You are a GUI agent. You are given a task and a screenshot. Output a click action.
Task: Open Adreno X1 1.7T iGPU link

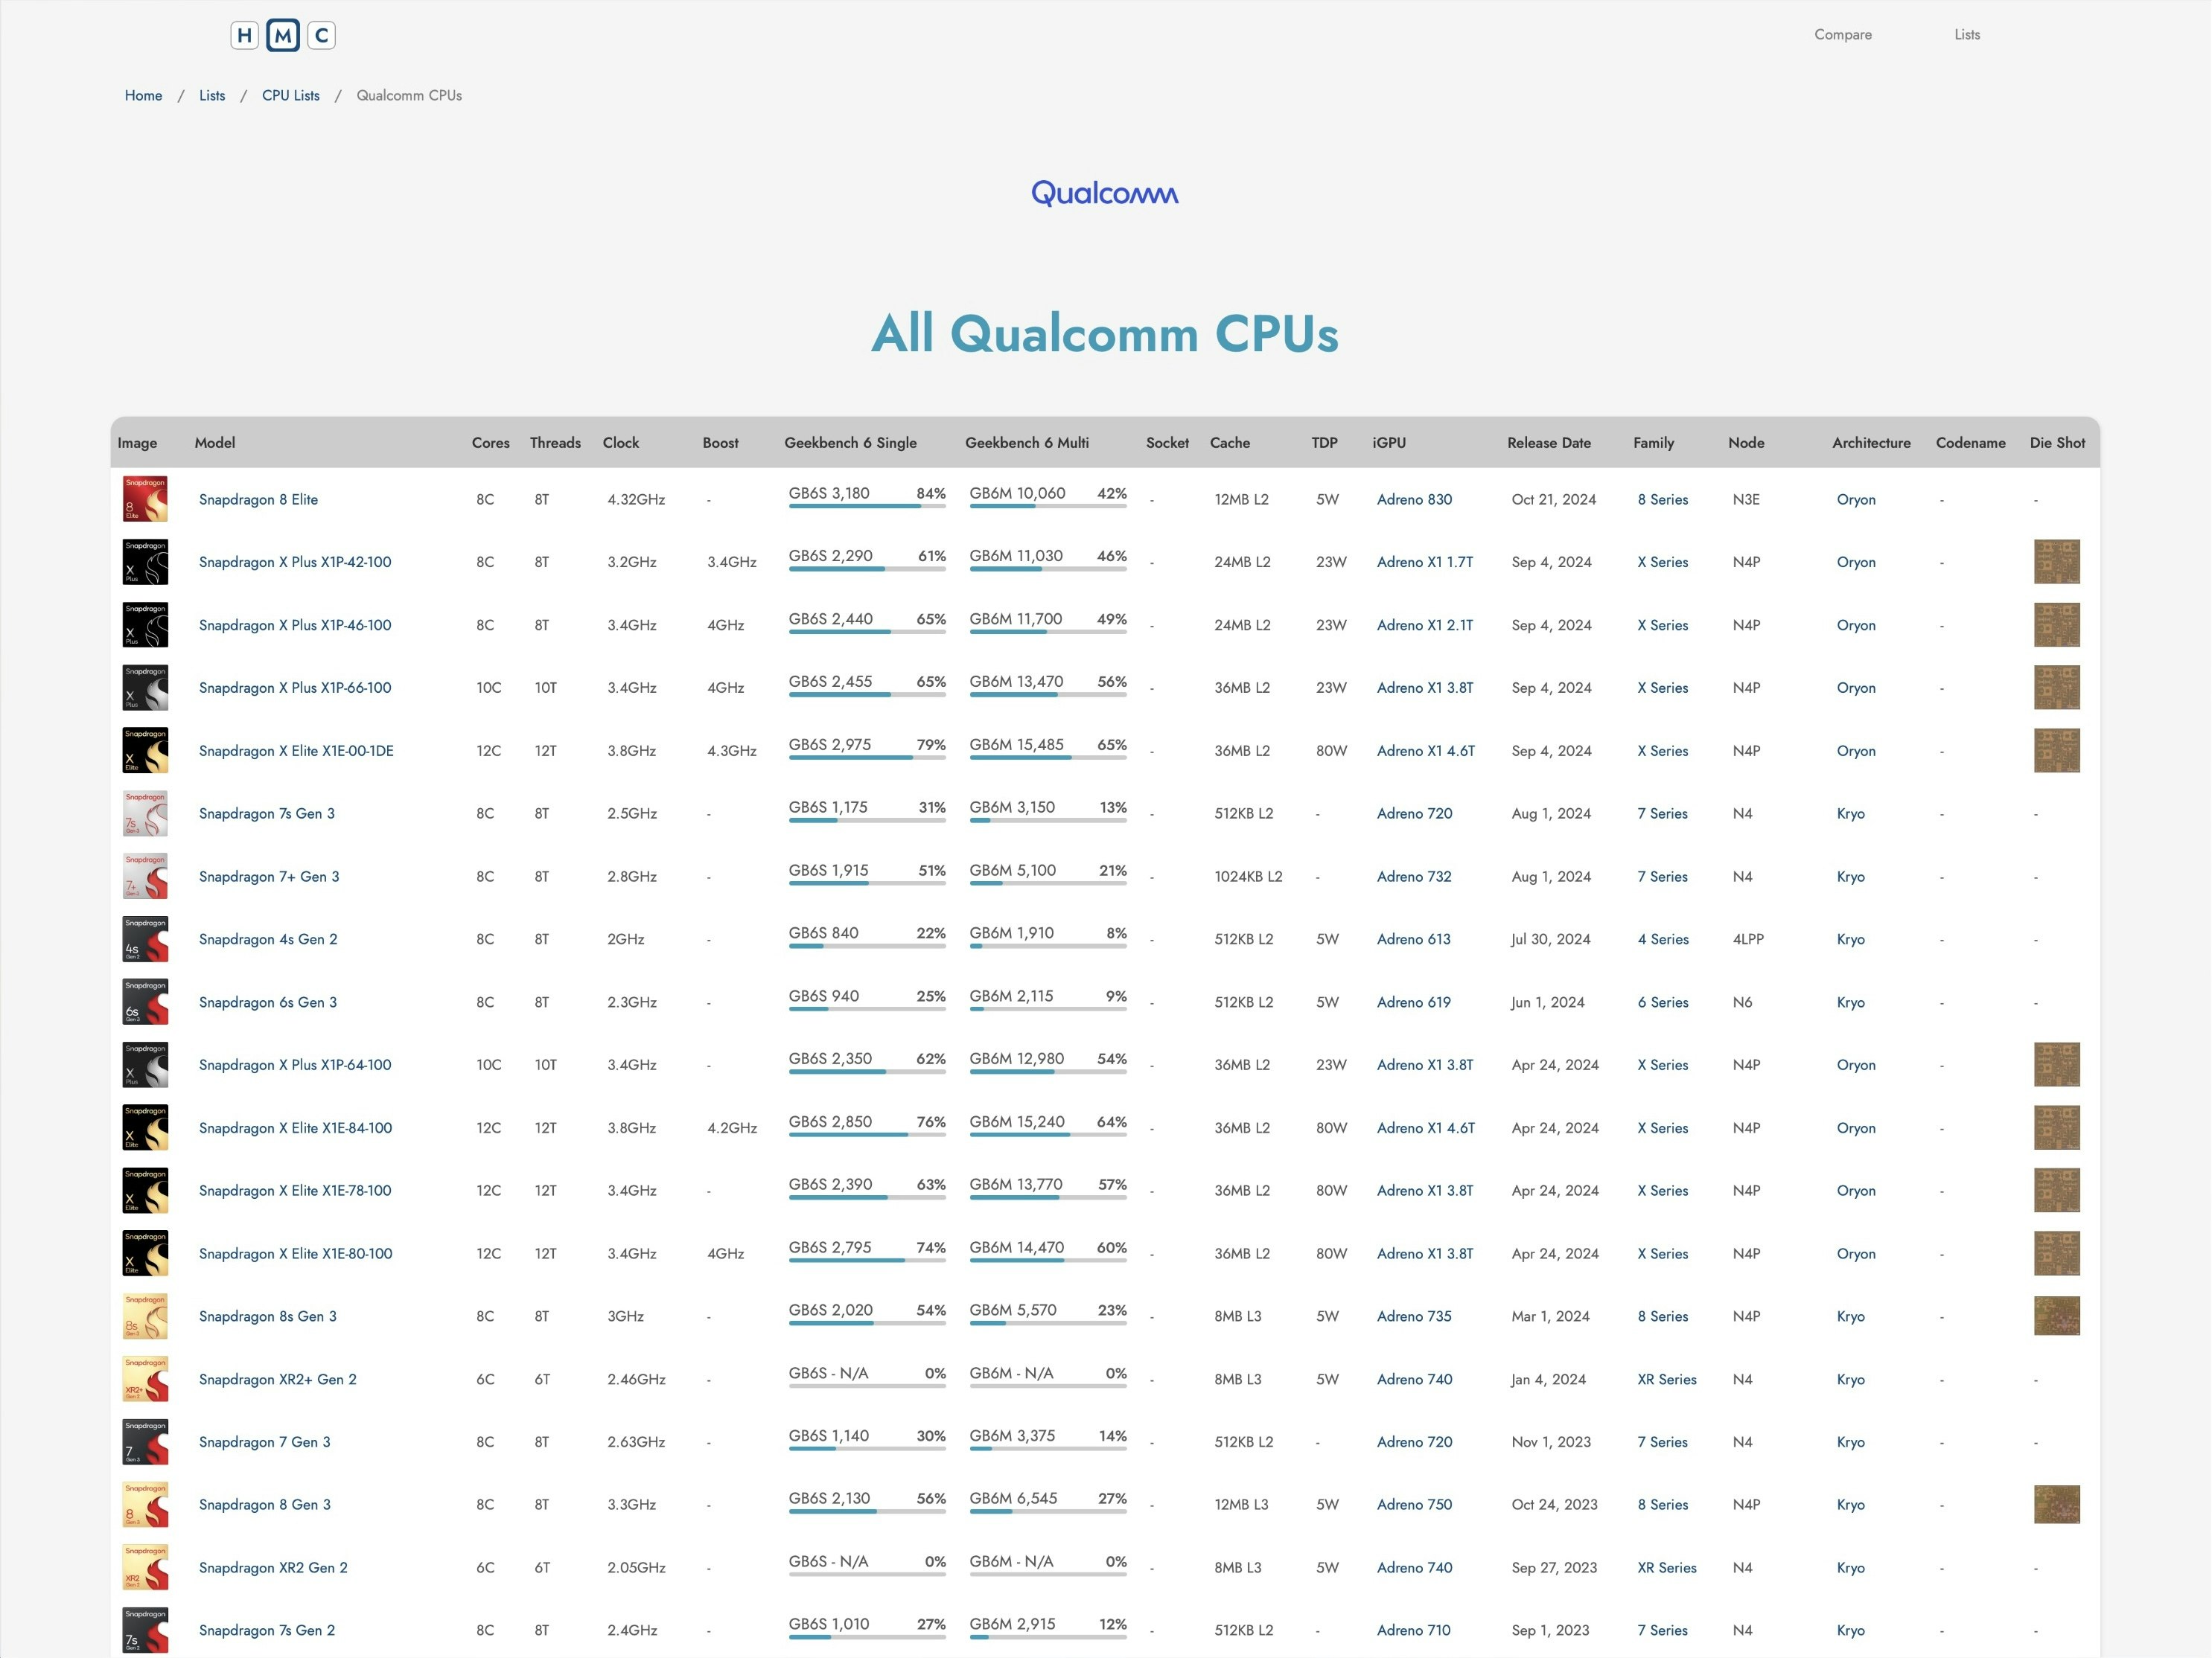coord(1425,563)
